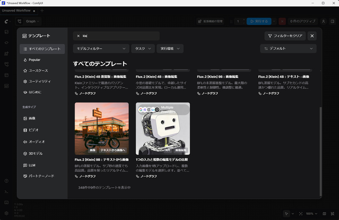Open the モデルフィルター dropdown
This screenshot has width=339, height=220.
tap(101, 49)
